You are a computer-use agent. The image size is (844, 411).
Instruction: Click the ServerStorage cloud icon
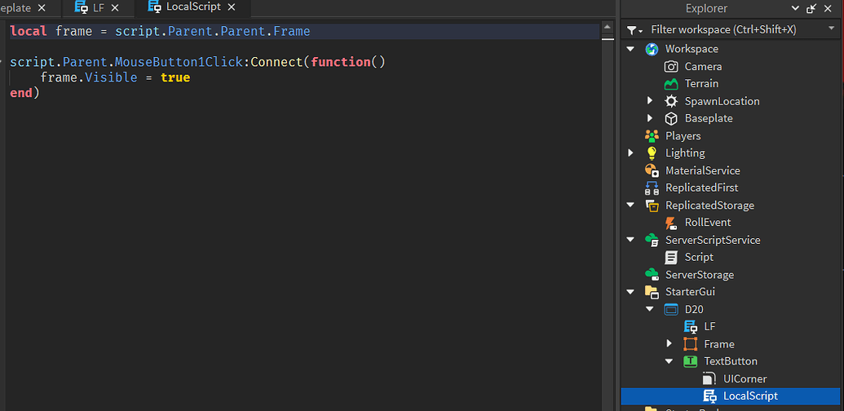[x=652, y=274]
